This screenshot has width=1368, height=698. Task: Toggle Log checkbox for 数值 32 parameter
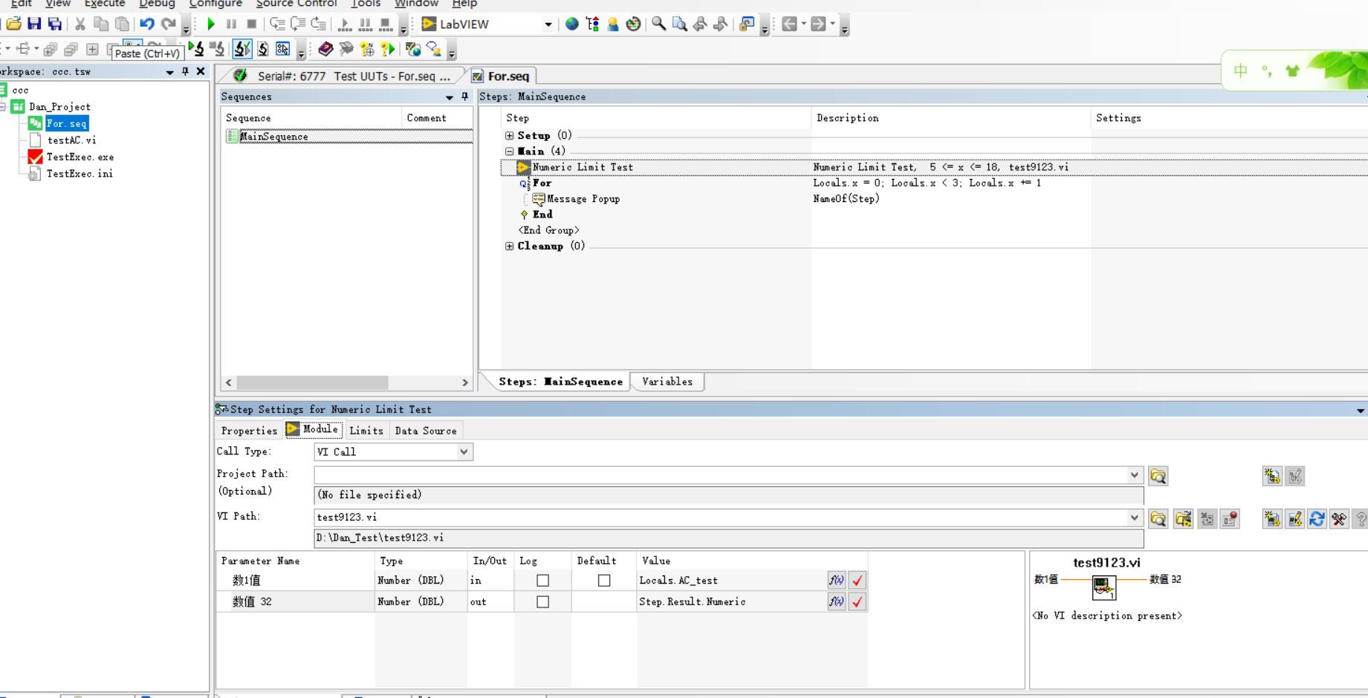(x=543, y=602)
